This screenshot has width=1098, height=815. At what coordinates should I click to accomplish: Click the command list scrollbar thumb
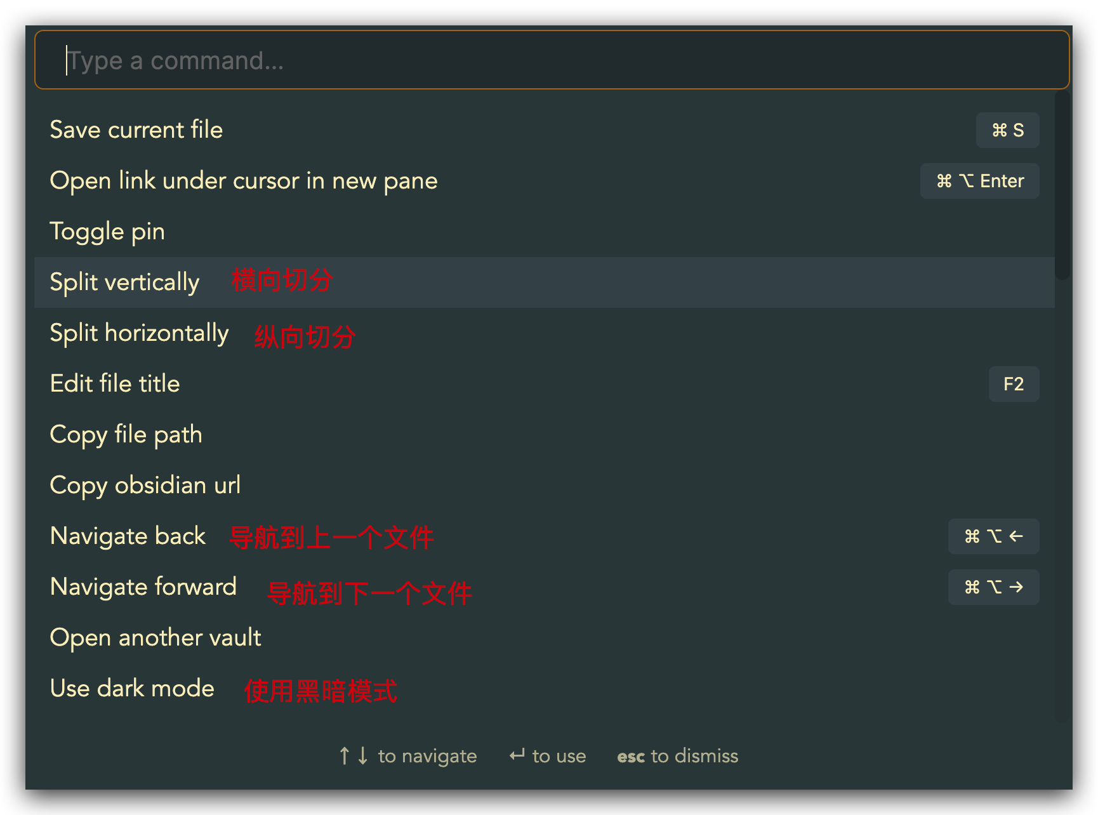point(1062,185)
